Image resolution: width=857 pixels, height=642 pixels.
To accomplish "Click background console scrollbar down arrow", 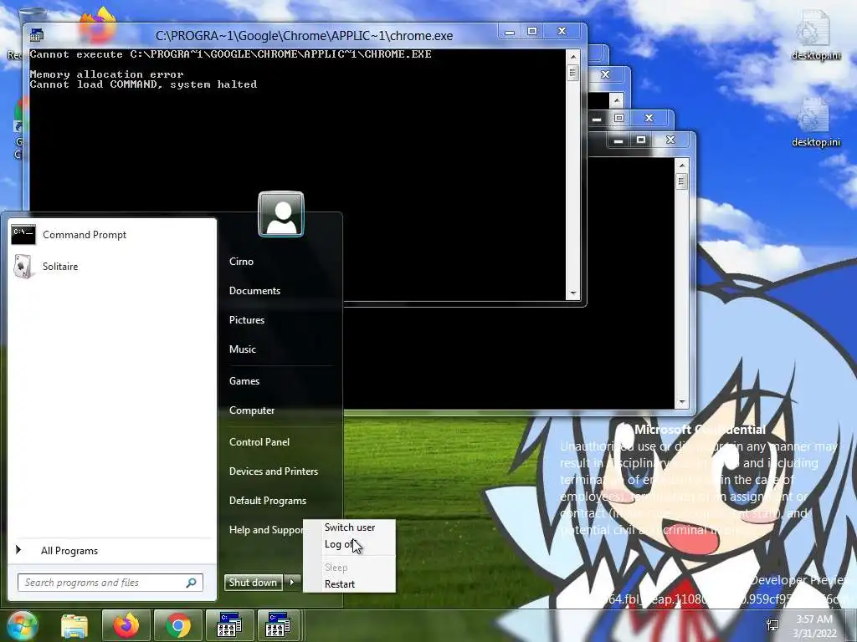I will coord(681,402).
